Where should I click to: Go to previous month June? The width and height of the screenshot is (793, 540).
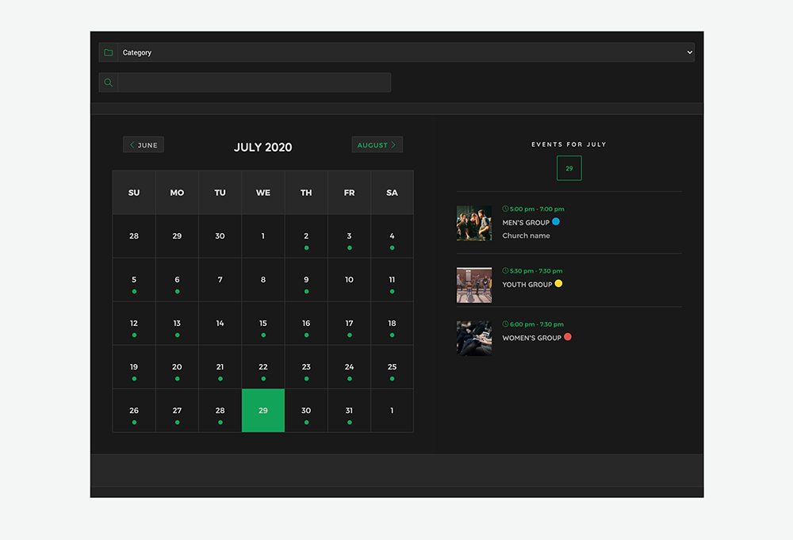point(144,145)
